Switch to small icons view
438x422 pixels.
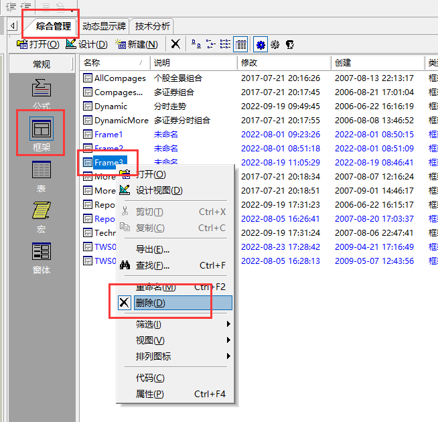click(210, 44)
